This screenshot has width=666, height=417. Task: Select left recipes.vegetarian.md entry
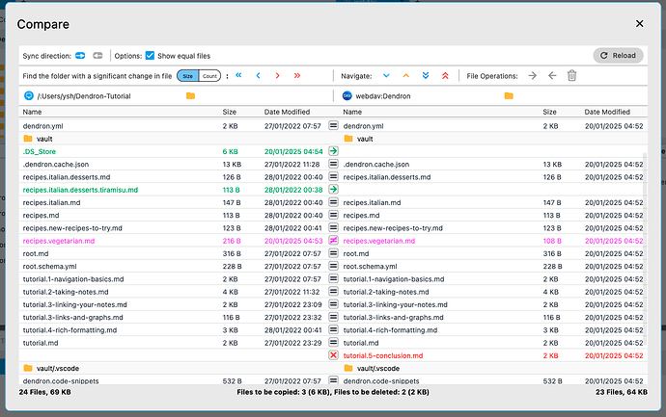59,241
